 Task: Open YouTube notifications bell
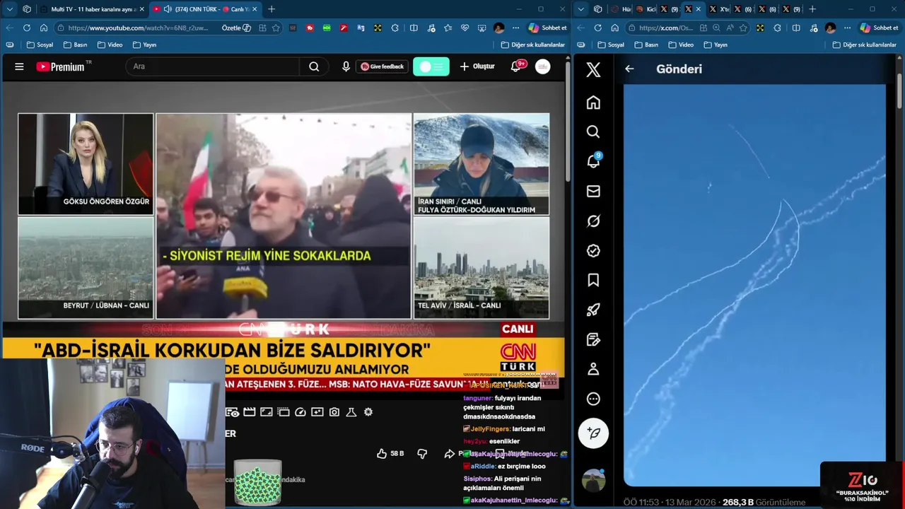517,66
